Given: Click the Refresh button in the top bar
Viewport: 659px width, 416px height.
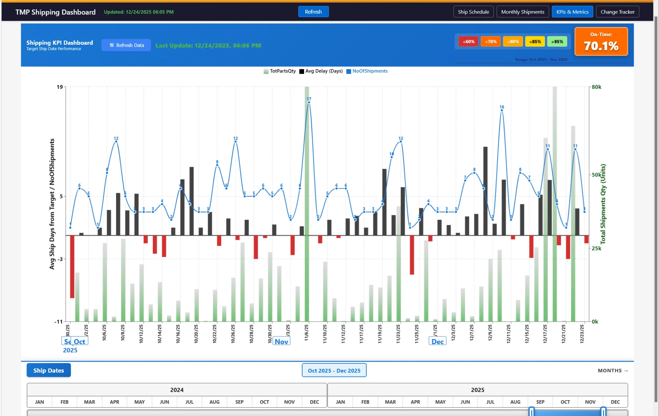Looking at the screenshot, I should 313,12.
